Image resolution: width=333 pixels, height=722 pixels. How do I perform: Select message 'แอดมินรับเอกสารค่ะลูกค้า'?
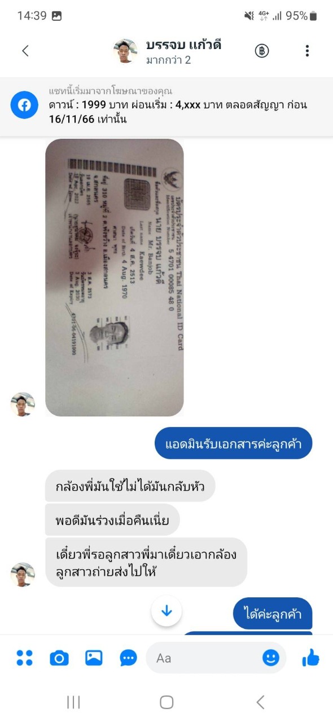point(233,443)
